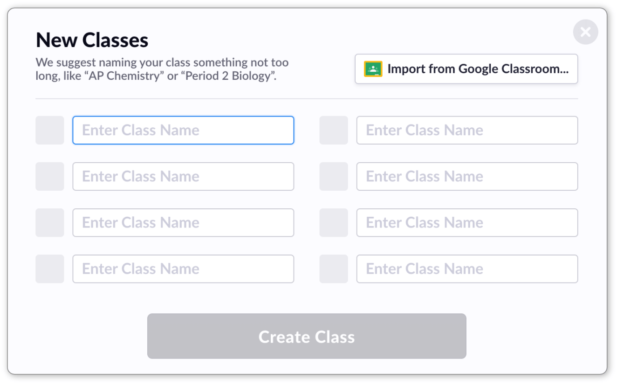Close the New Classes dialog
This screenshot has height=386, width=617.
point(585,32)
